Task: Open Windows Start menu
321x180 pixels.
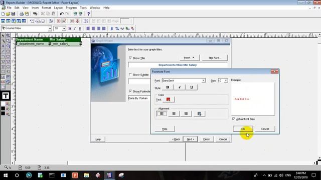Action: pos(6,175)
